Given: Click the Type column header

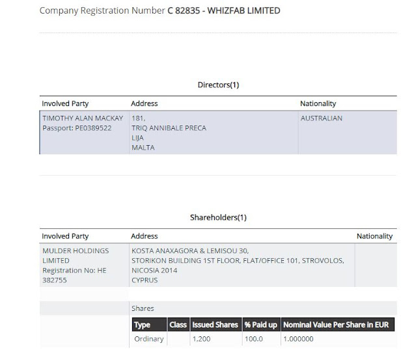Looking at the screenshot, I should 141,325.
